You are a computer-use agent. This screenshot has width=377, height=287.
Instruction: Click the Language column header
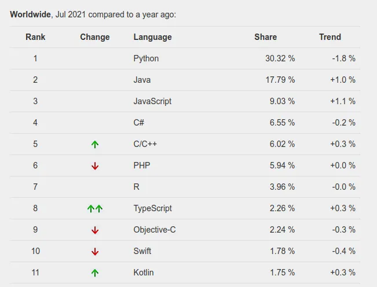(152, 37)
